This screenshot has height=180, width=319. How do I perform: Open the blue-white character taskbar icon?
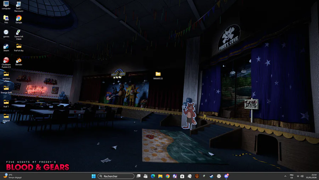tap(175, 176)
